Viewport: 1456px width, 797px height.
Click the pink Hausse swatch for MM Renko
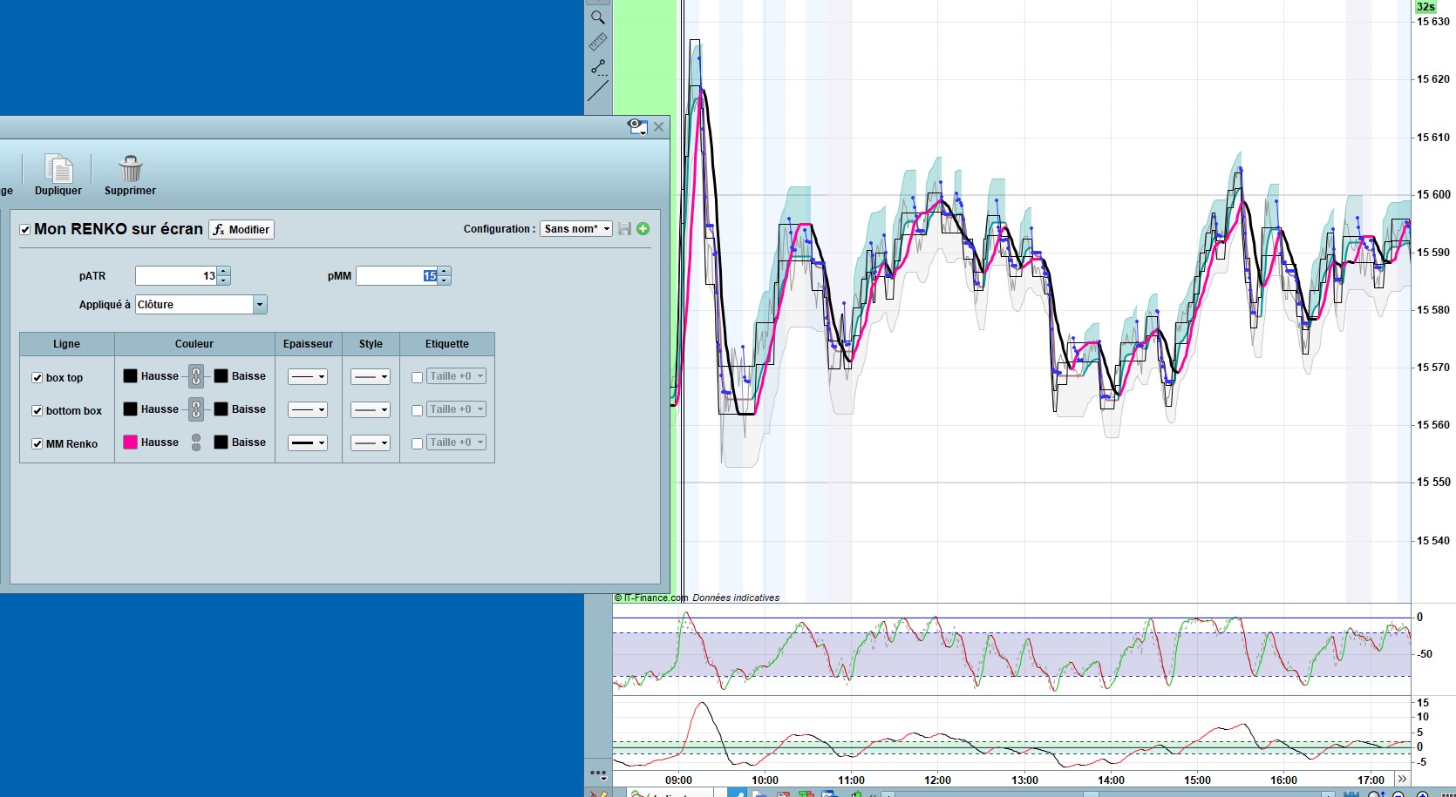(131, 442)
